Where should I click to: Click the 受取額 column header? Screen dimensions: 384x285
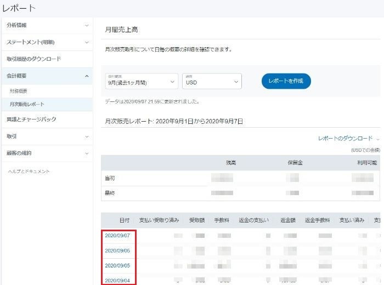pos(197,220)
